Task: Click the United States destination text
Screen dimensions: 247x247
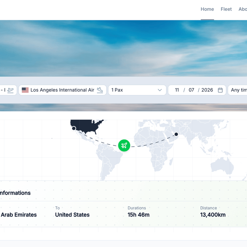Action: click(72, 215)
